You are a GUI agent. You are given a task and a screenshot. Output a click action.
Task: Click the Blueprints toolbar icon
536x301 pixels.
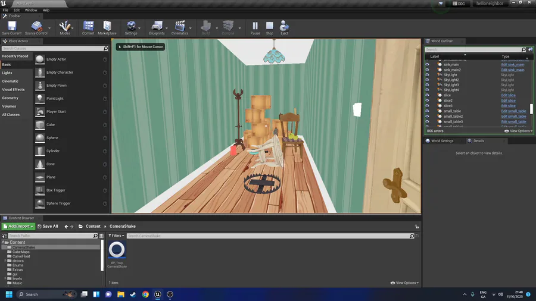click(x=157, y=28)
